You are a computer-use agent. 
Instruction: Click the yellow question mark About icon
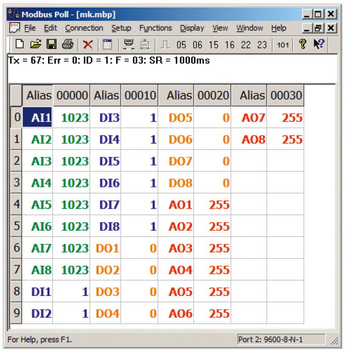click(303, 44)
